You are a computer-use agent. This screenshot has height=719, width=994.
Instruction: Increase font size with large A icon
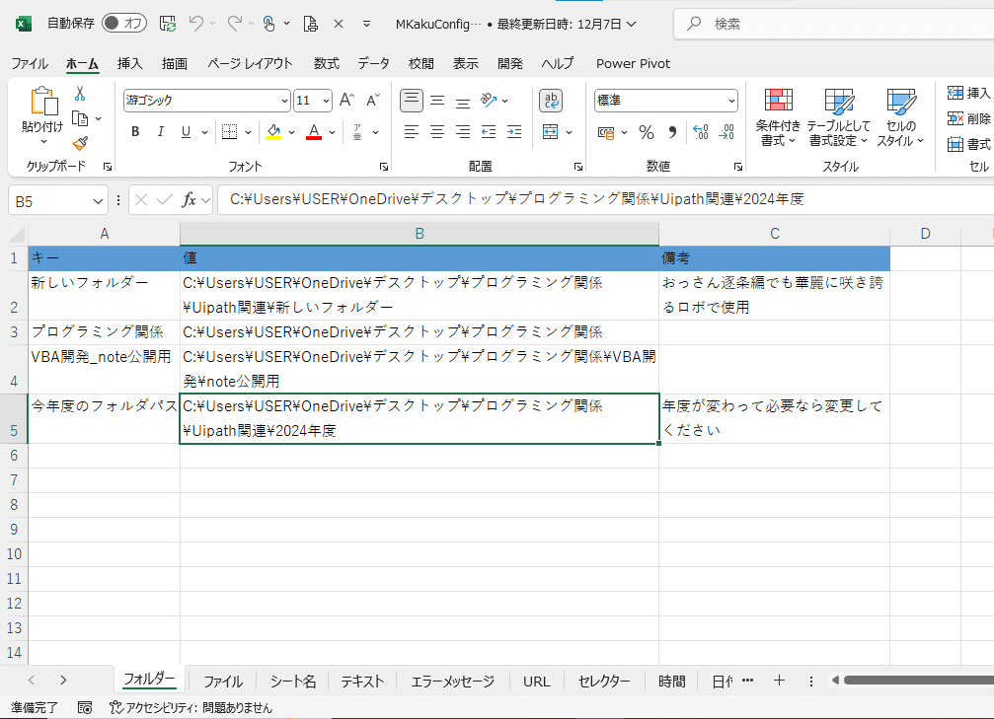tap(346, 100)
